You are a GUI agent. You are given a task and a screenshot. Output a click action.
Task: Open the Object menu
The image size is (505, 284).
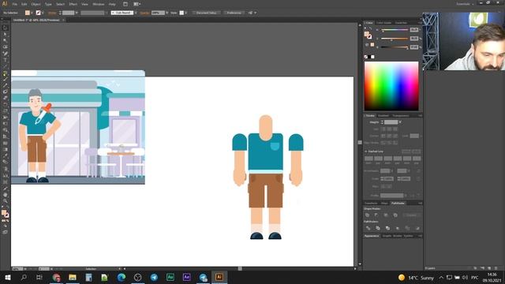tap(36, 4)
